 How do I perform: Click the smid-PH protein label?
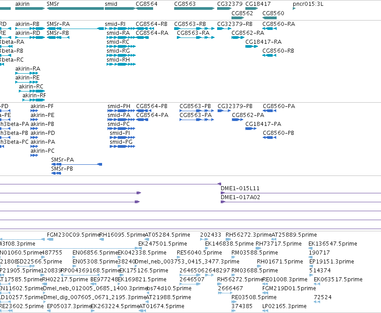pyautogui.click(x=119, y=106)
